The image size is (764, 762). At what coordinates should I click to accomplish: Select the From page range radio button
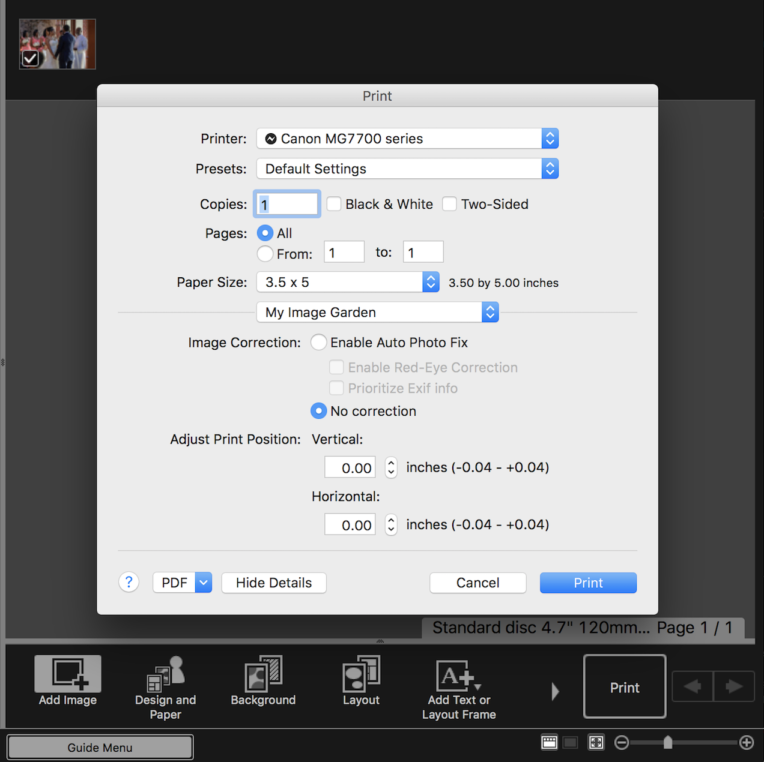coord(265,254)
